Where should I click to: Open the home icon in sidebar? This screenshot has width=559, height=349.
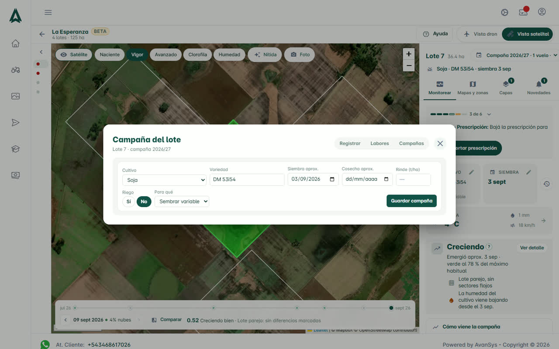tap(15, 43)
